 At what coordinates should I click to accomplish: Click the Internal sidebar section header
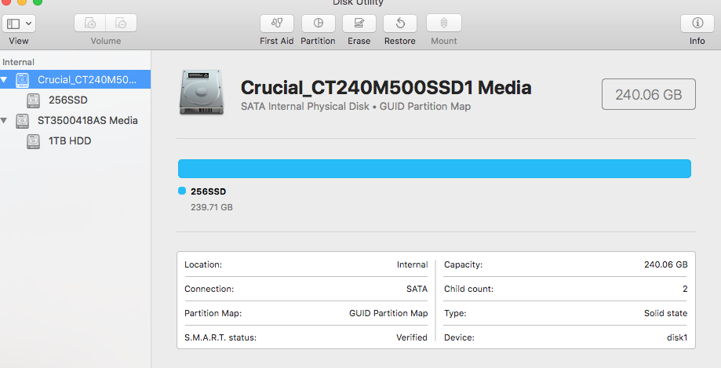pos(18,62)
